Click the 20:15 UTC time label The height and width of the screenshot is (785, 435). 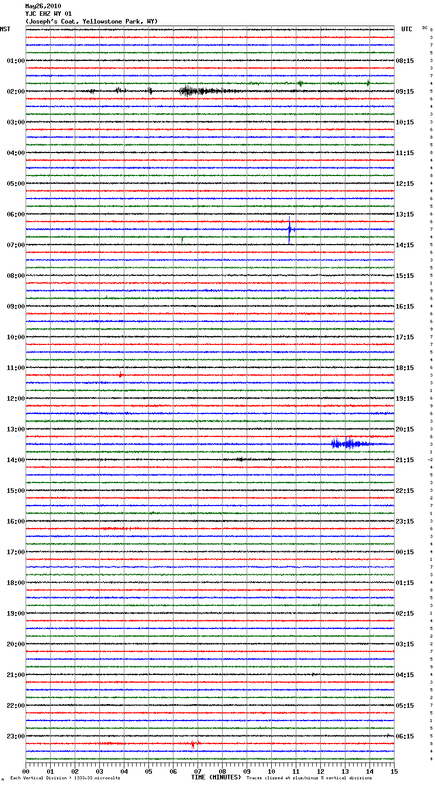pos(405,429)
